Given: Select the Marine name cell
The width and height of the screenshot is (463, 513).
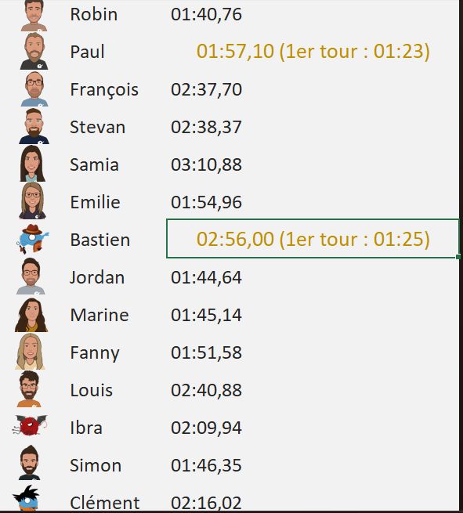Looking at the screenshot, I should [99, 315].
